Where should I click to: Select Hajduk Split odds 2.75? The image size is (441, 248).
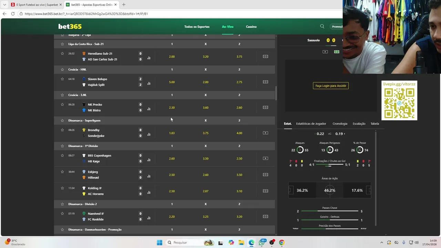click(x=239, y=82)
